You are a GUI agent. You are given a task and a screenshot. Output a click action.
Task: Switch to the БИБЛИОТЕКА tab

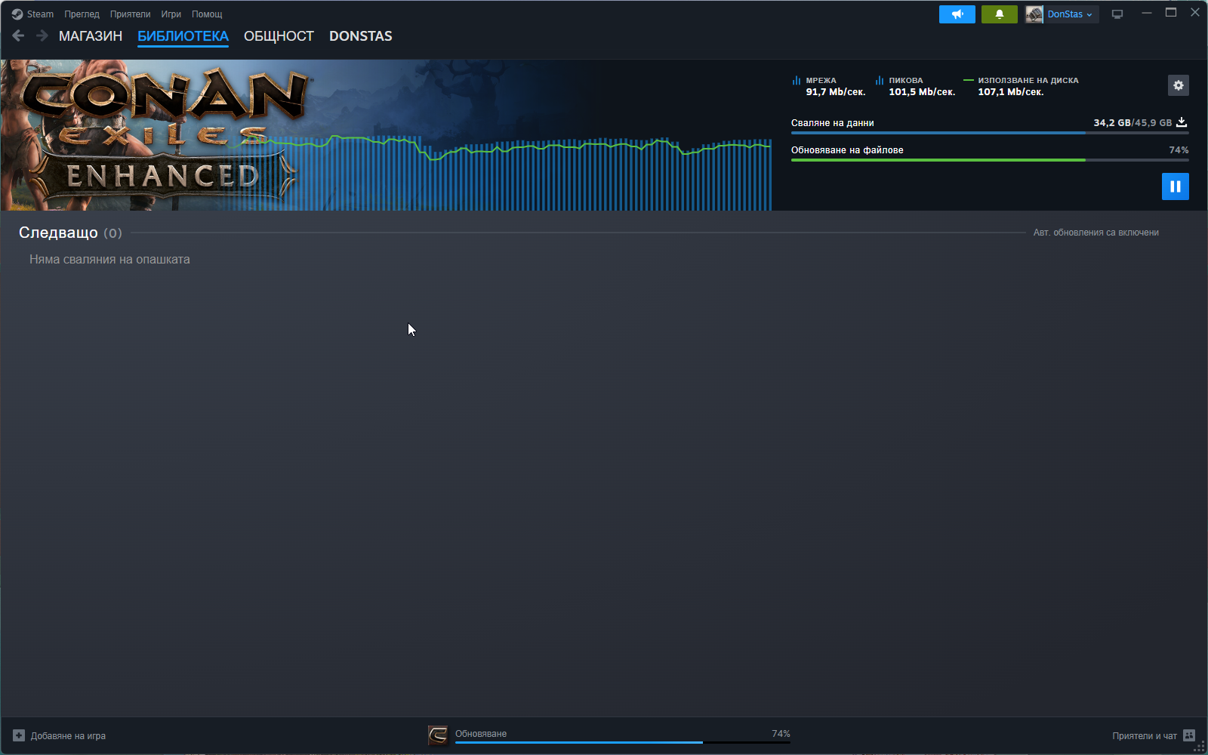pos(183,36)
